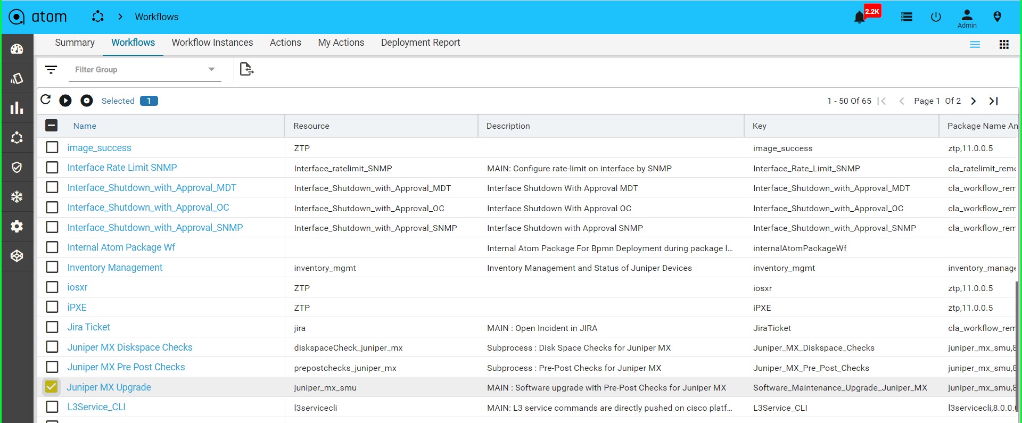Screen dimensions: 1022x423
Task: Switch to grid view icon
Action: click(1004, 45)
